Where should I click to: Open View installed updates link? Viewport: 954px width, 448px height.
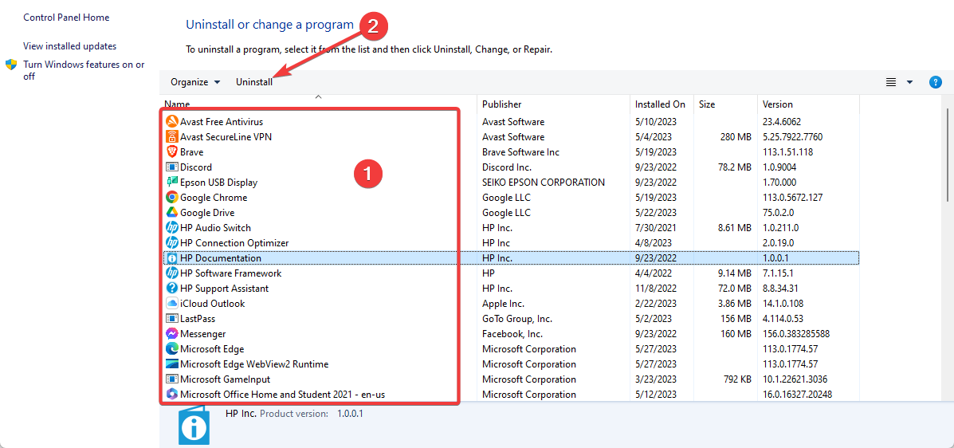pos(69,45)
